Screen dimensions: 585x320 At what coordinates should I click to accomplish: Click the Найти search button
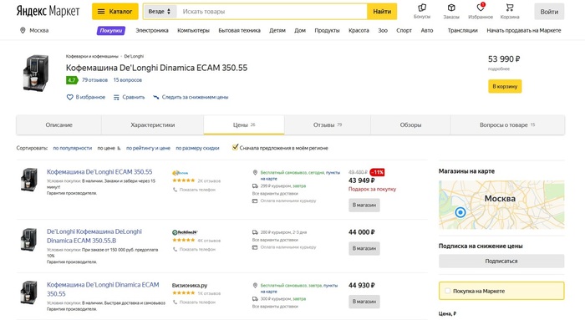(x=382, y=12)
